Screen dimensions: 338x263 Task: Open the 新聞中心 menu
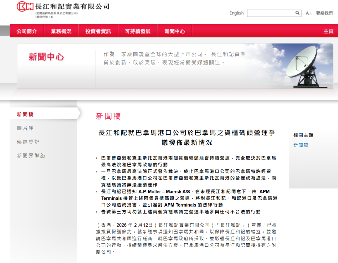[175, 31]
